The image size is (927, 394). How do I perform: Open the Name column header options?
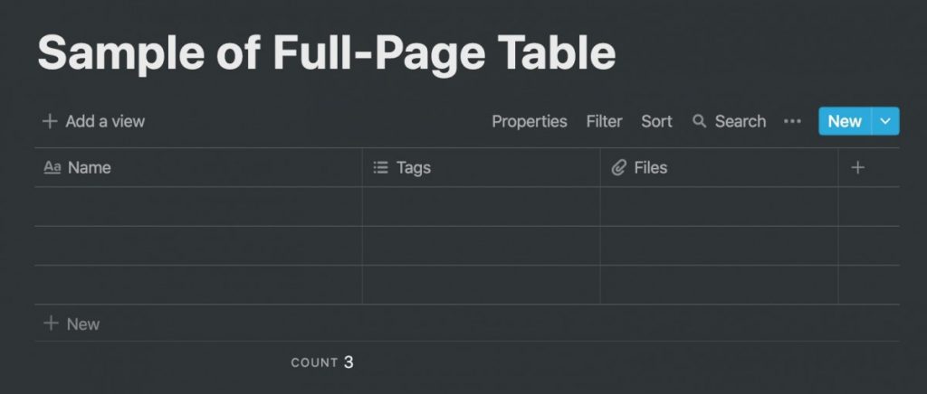pos(198,167)
